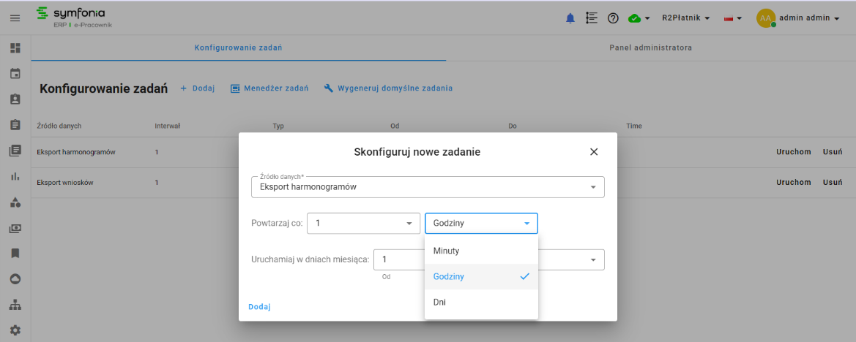
Task: Click Eksport wniosków table cell
Action: pos(65,183)
